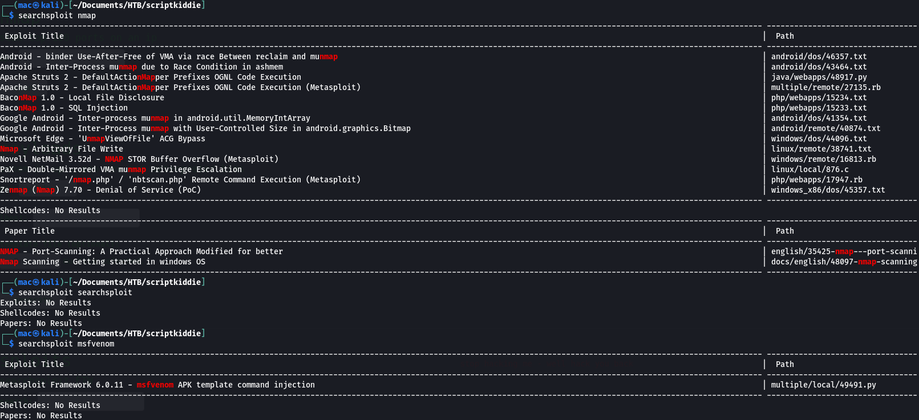The height and width of the screenshot is (420, 919).
Task: Click the 'Shellcodes: No Results' line under nmap
Action: [50, 210]
